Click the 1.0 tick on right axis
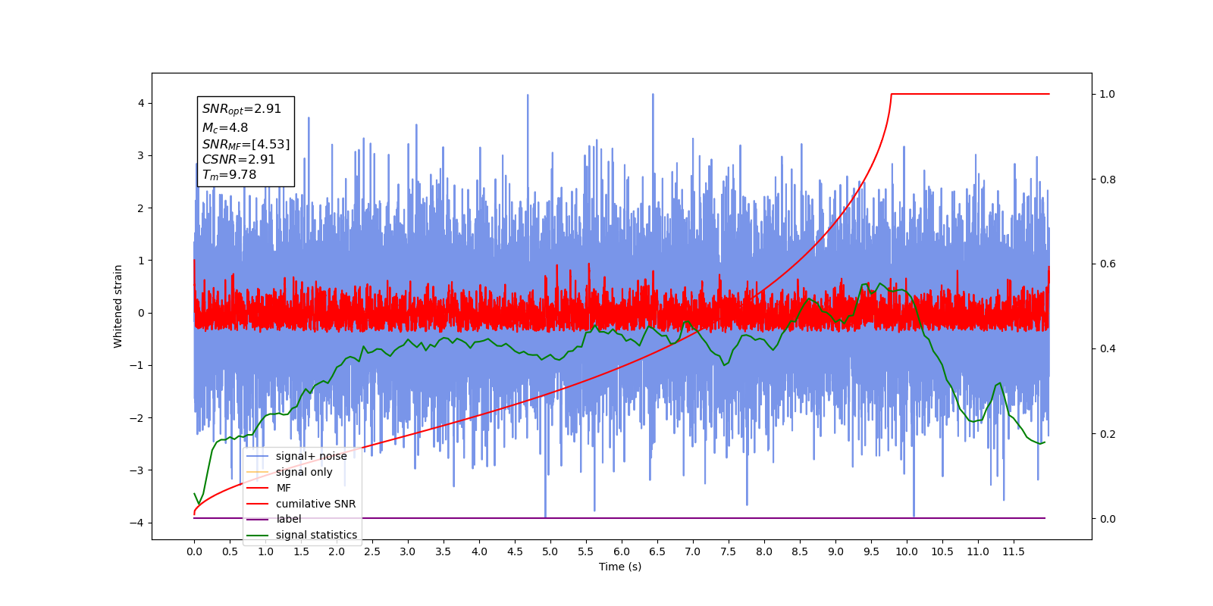The width and height of the screenshot is (1213, 606). click(x=1108, y=94)
